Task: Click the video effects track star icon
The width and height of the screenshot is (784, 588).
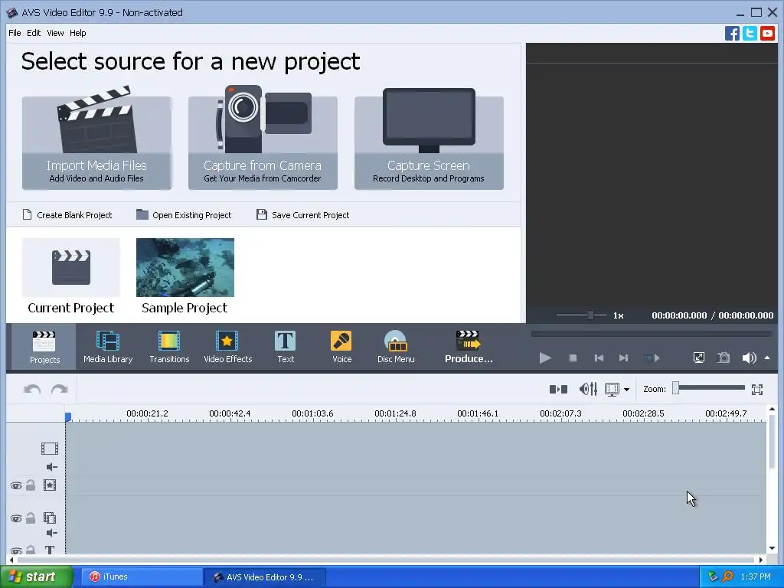Action: click(50, 485)
